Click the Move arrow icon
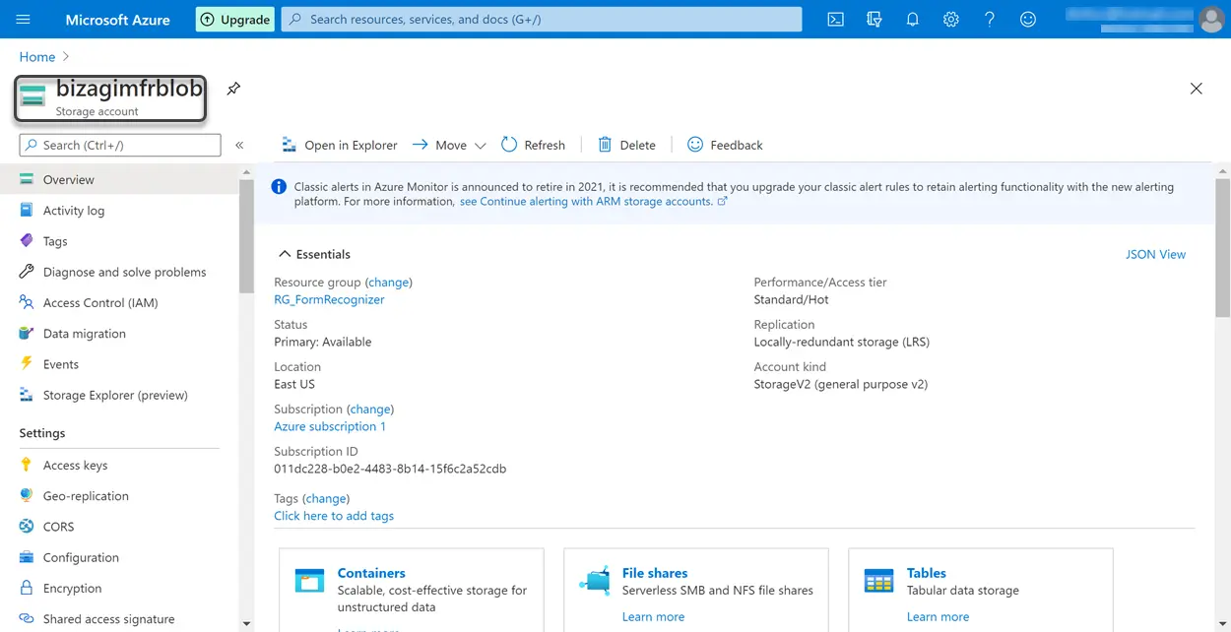Viewport: 1231px width, 632px height. click(x=420, y=145)
